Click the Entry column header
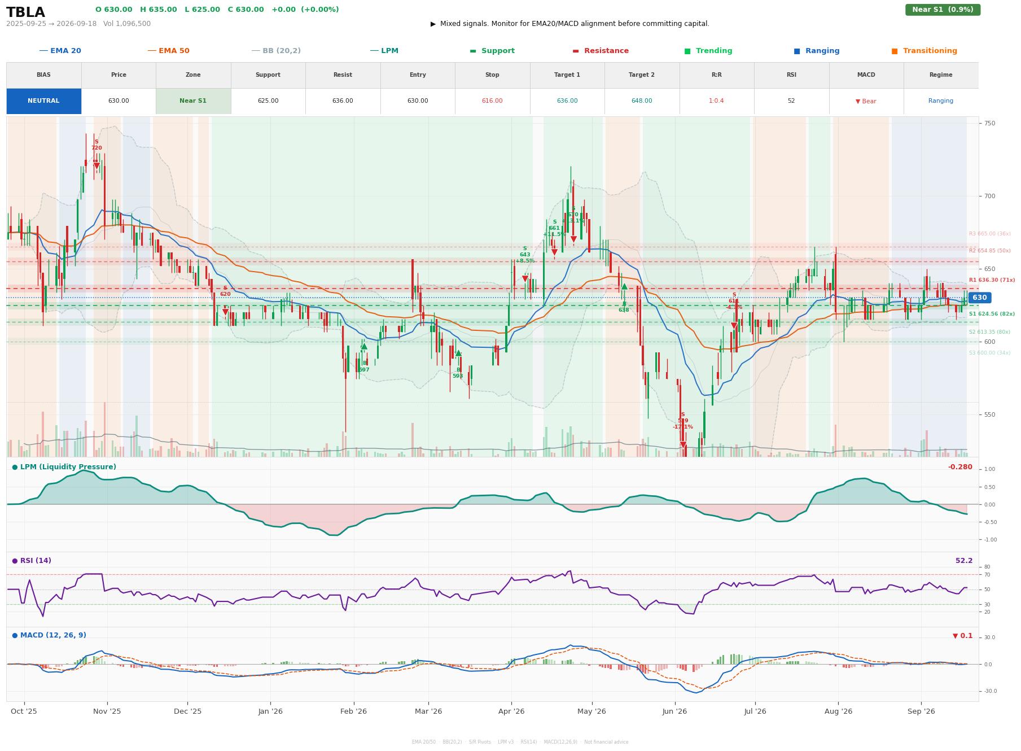Image resolution: width=1021 pixels, height=751 pixels. click(418, 75)
